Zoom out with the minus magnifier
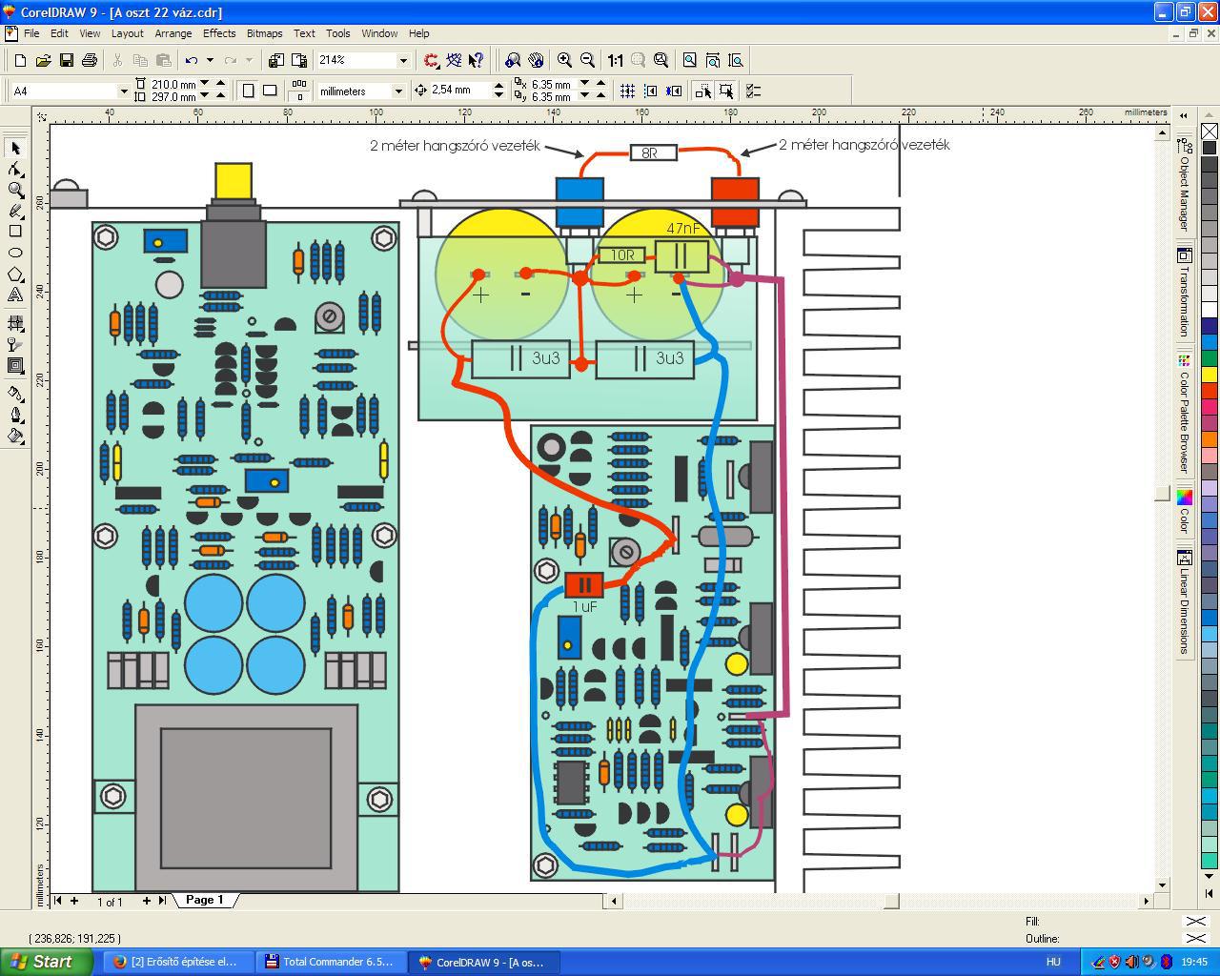Viewport: 1220px width, 976px height. pos(587,60)
